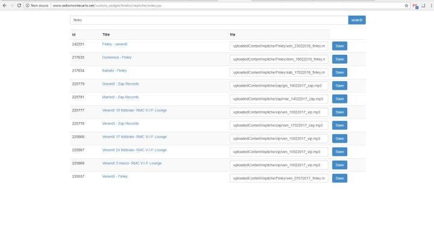Reload the page with the refresh icon

tap(19, 5)
